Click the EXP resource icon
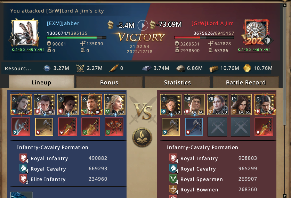This screenshot has height=198, width=291. tap(47, 68)
